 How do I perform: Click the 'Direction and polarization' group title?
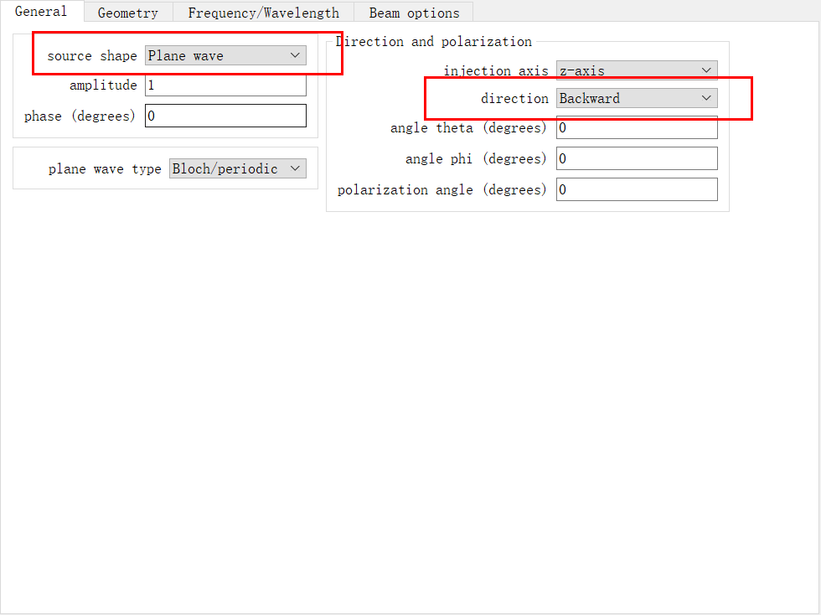point(434,41)
